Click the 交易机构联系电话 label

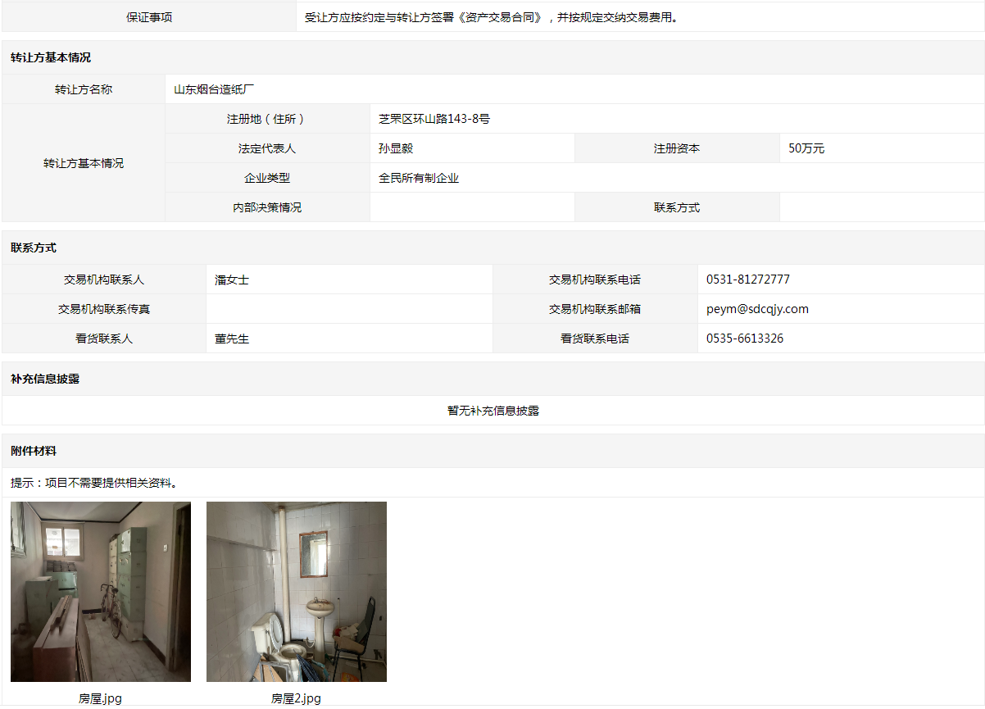click(595, 280)
